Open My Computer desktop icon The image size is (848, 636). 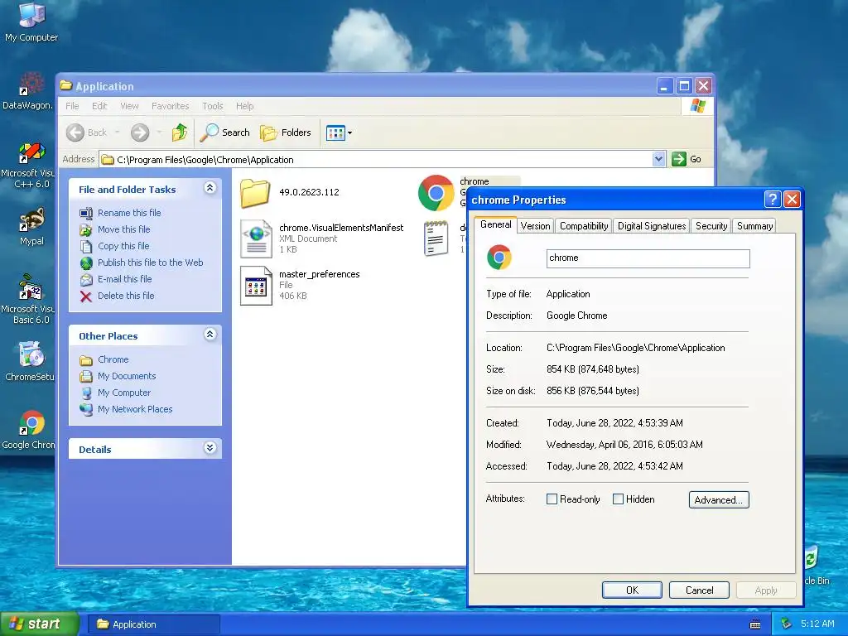(x=31, y=22)
